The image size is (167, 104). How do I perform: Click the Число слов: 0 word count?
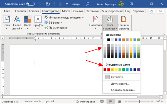[33, 101]
